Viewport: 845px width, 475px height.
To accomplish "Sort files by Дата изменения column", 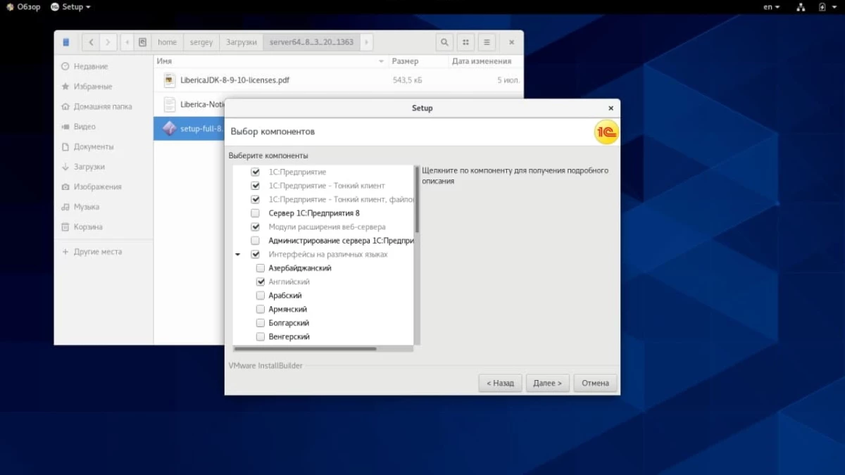I will point(486,61).
